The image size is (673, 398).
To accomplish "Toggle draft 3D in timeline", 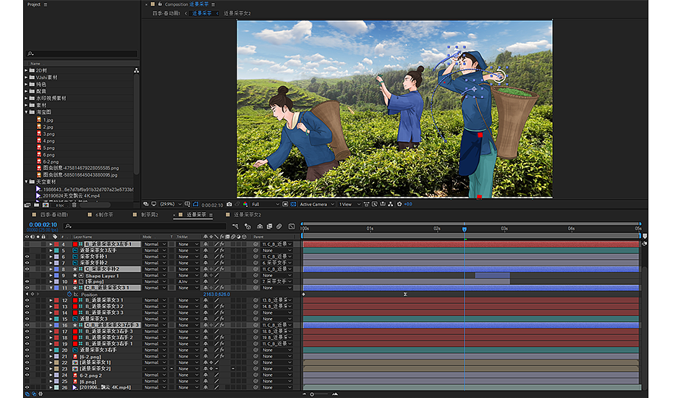I will tap(248, 226).
